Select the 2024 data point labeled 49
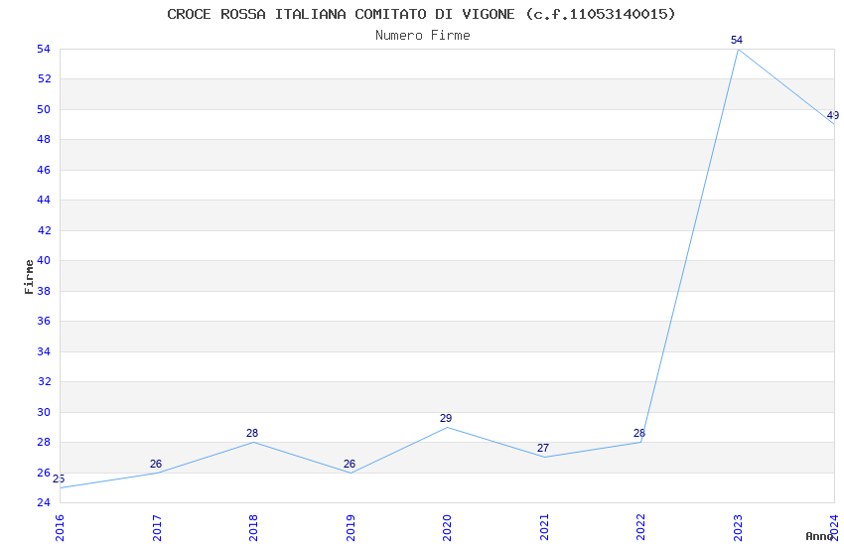The height and width of the screenshot is (546, 844). [x=833, y=124]
